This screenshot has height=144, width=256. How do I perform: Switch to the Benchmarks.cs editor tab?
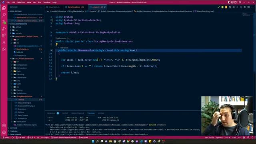(x=76, y=7)
